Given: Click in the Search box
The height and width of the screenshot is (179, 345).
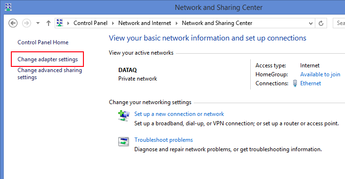Looking at the screenshot, I should [339, 23].
